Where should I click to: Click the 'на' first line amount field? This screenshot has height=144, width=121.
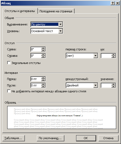106,56
